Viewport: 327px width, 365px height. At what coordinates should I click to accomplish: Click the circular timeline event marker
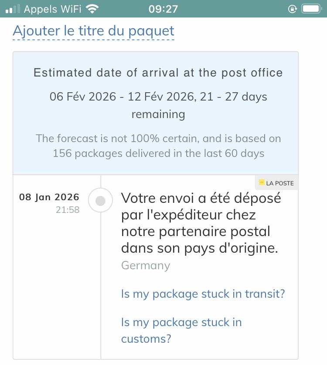click(101, 201)
